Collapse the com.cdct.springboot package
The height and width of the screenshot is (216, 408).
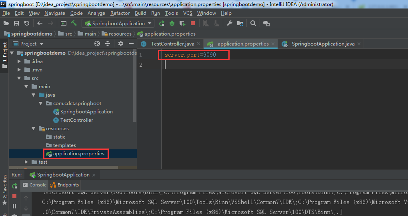[40, 103]
